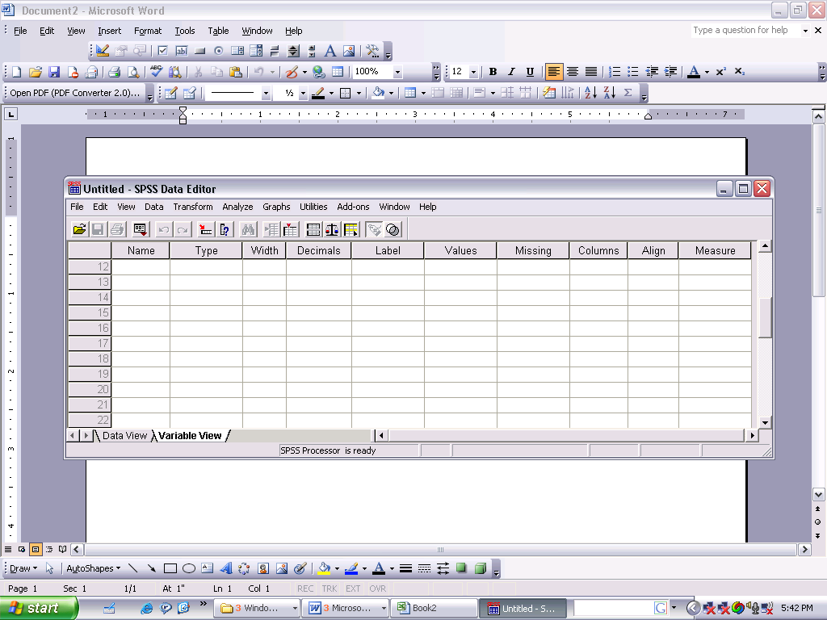The width and height of the screenshot is (827, 620).
Task: Toggle Align Left in Word
Action: (554, 72)
